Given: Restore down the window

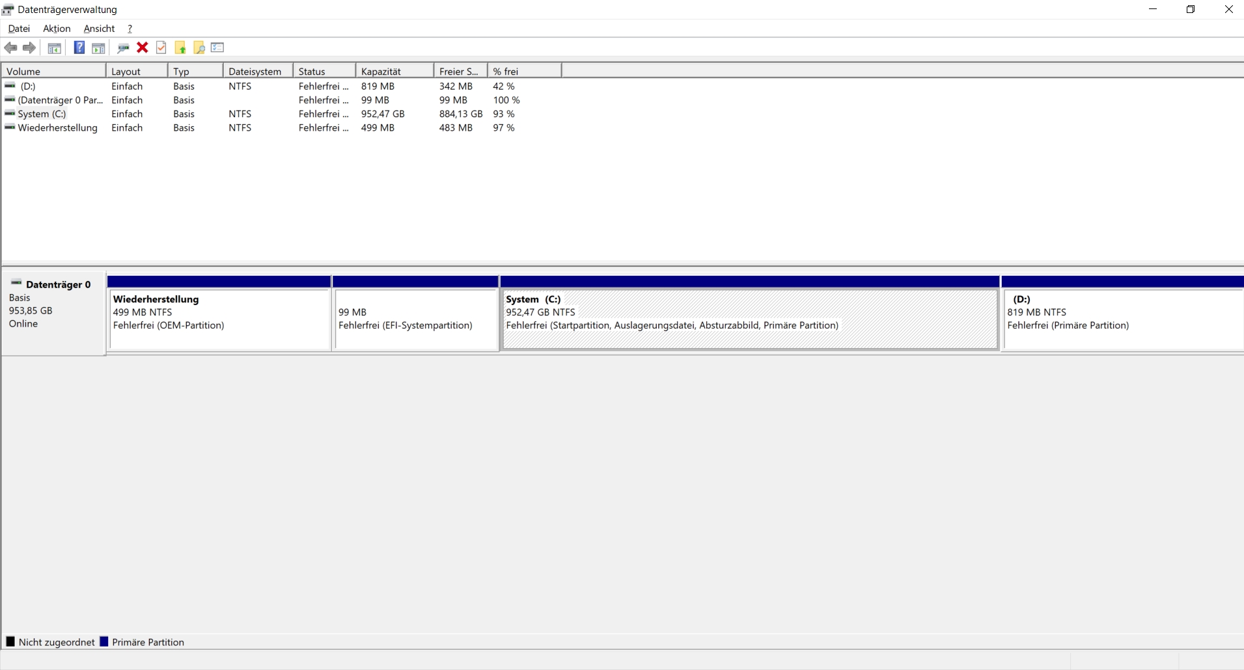Looking at the screenshot, I should tap(1191, 9).
